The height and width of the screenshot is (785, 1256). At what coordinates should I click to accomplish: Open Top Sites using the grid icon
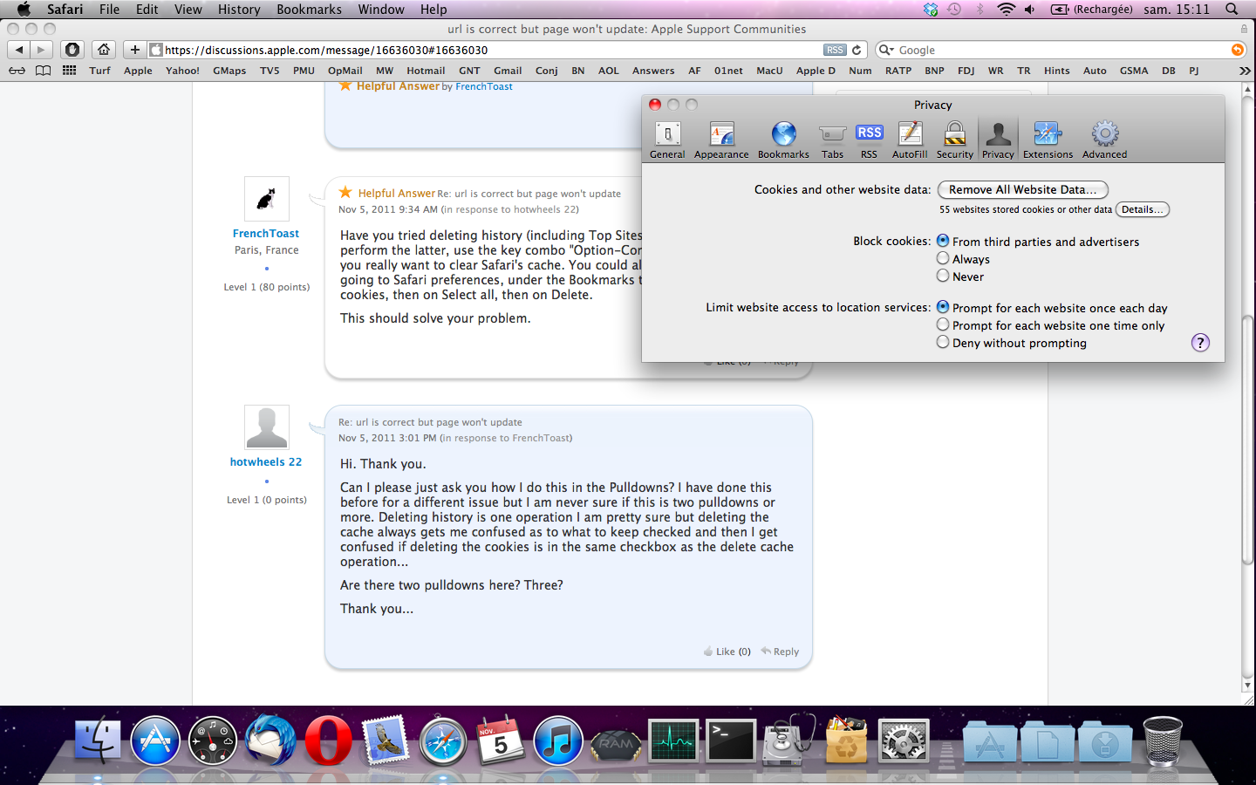click(x=69, y=71)
